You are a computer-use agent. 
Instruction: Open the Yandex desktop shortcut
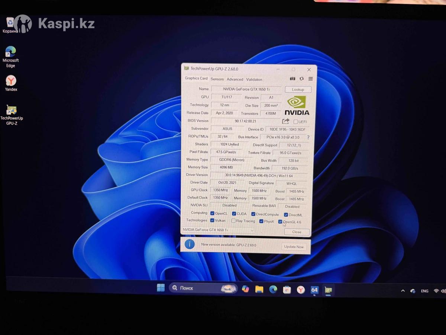click(x=11, y=83)
